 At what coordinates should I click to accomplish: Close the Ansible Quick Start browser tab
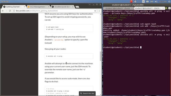coord(73,7)
